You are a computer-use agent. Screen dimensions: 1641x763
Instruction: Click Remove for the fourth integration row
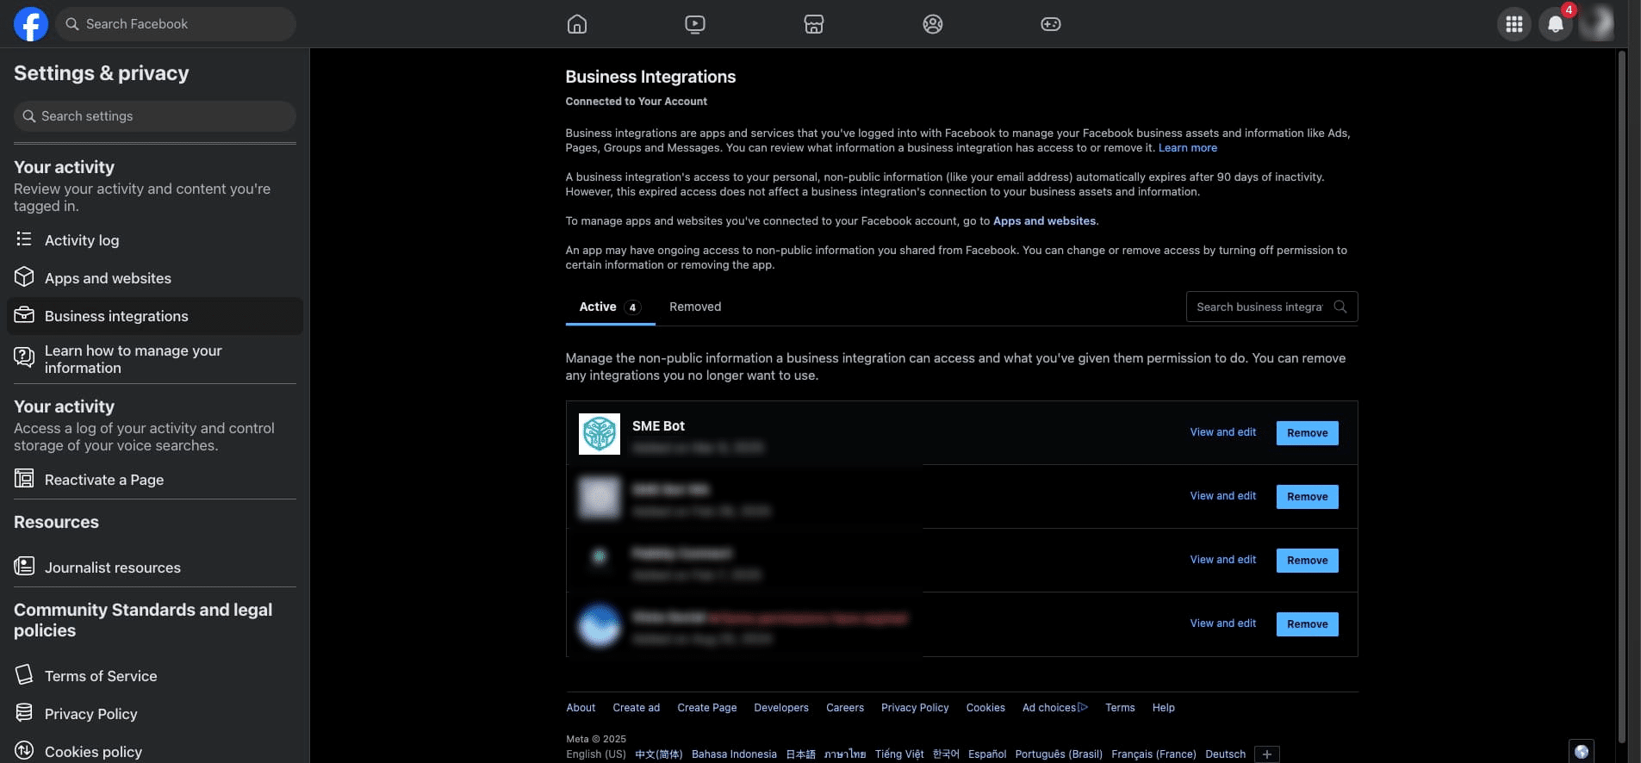pos(1308,624)
